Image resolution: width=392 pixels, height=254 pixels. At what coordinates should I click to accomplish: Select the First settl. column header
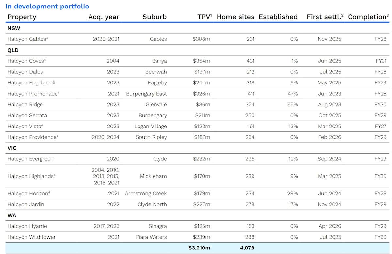click(325, 17)
